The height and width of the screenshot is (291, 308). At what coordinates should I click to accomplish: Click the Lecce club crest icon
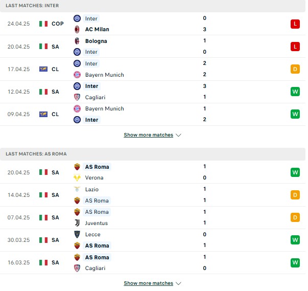click(77, 234)
